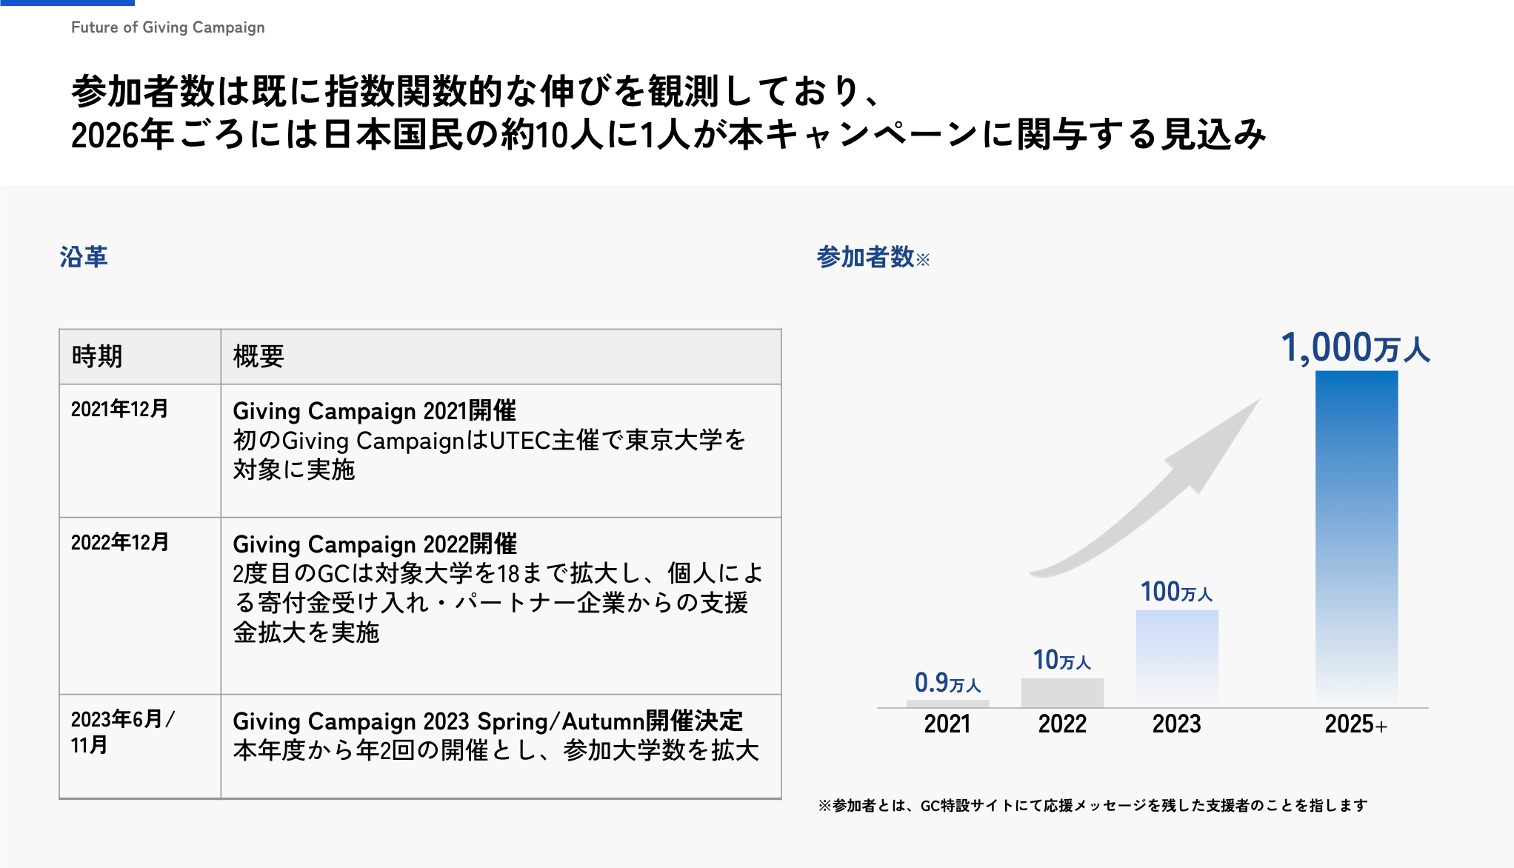Click the 沿革 section heading
The width and height of the screenshot is (1514, 868).
pyautogui.click(x=84, y=257)
